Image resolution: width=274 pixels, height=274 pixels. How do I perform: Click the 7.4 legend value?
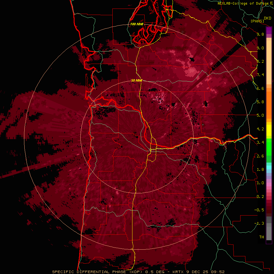[260, 75]
